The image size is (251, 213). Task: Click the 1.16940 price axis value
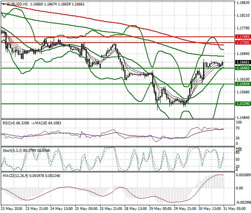[x=243, y=53]
